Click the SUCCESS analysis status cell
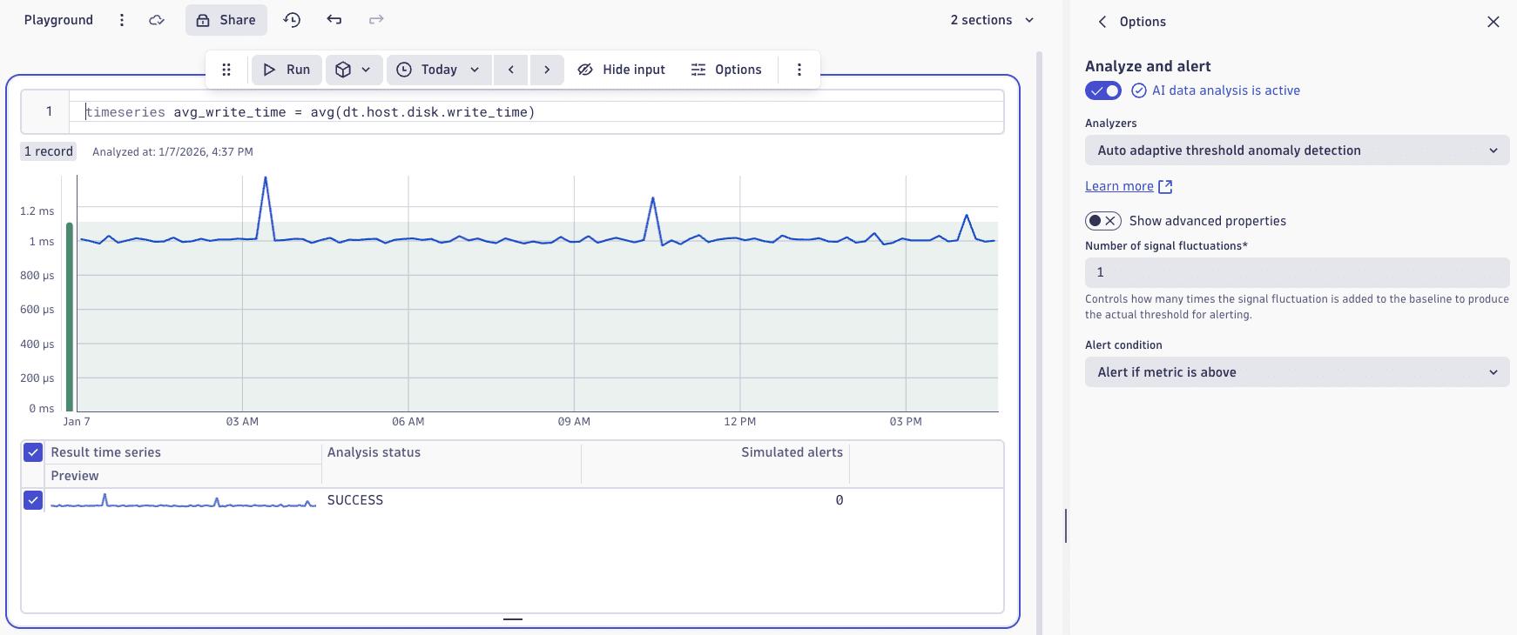 pyautogui.click(x=355, y=500)
